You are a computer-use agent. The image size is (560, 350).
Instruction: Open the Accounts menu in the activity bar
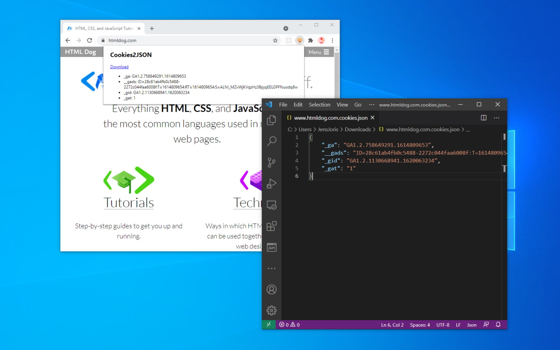point(272,289)
